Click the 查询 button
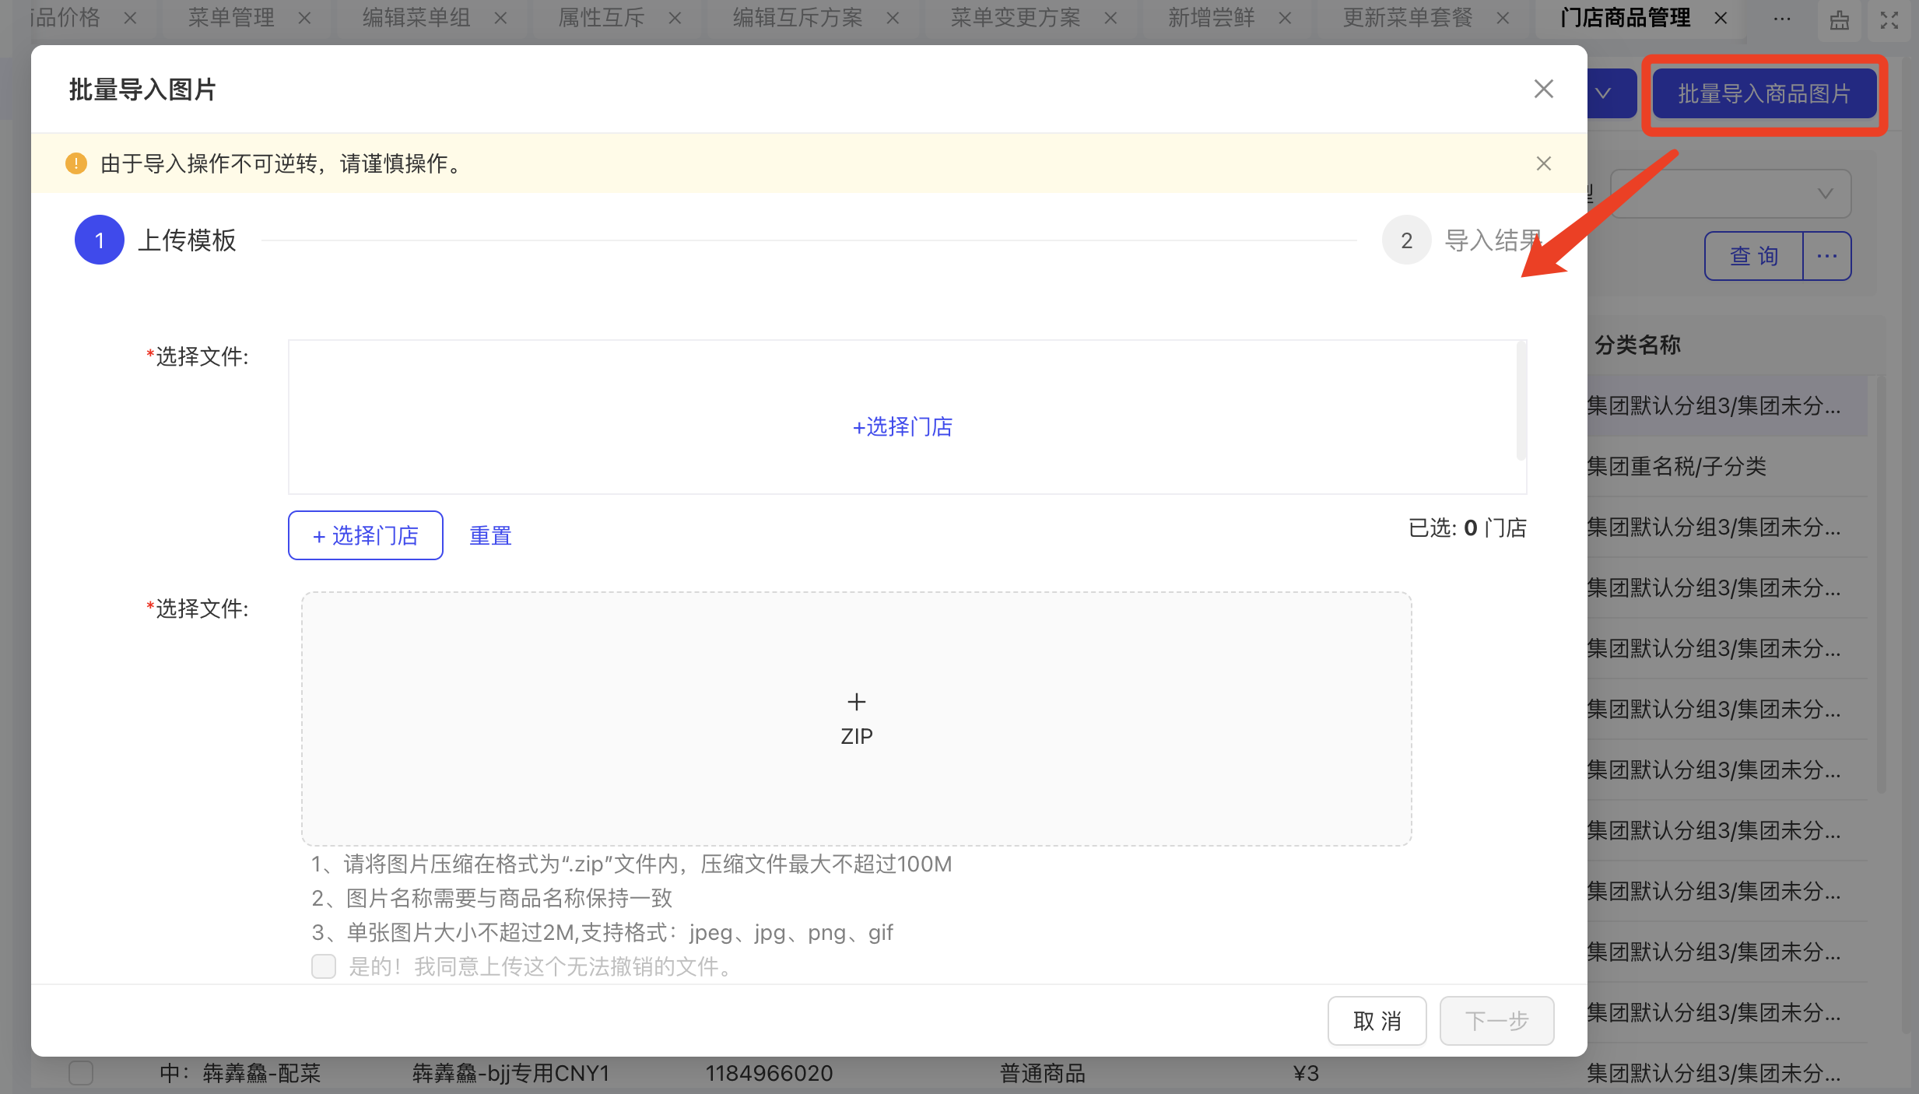1919x1094 pixels. pos(1754,256)
